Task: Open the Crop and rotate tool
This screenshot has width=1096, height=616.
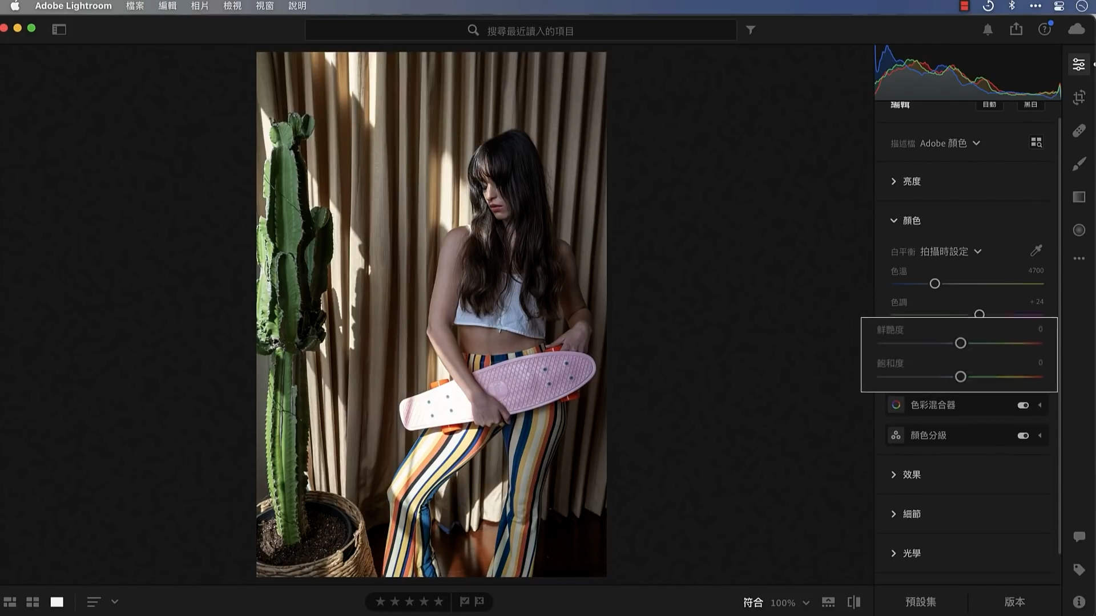Action: pyautogui.click(x=1079, y=97)
